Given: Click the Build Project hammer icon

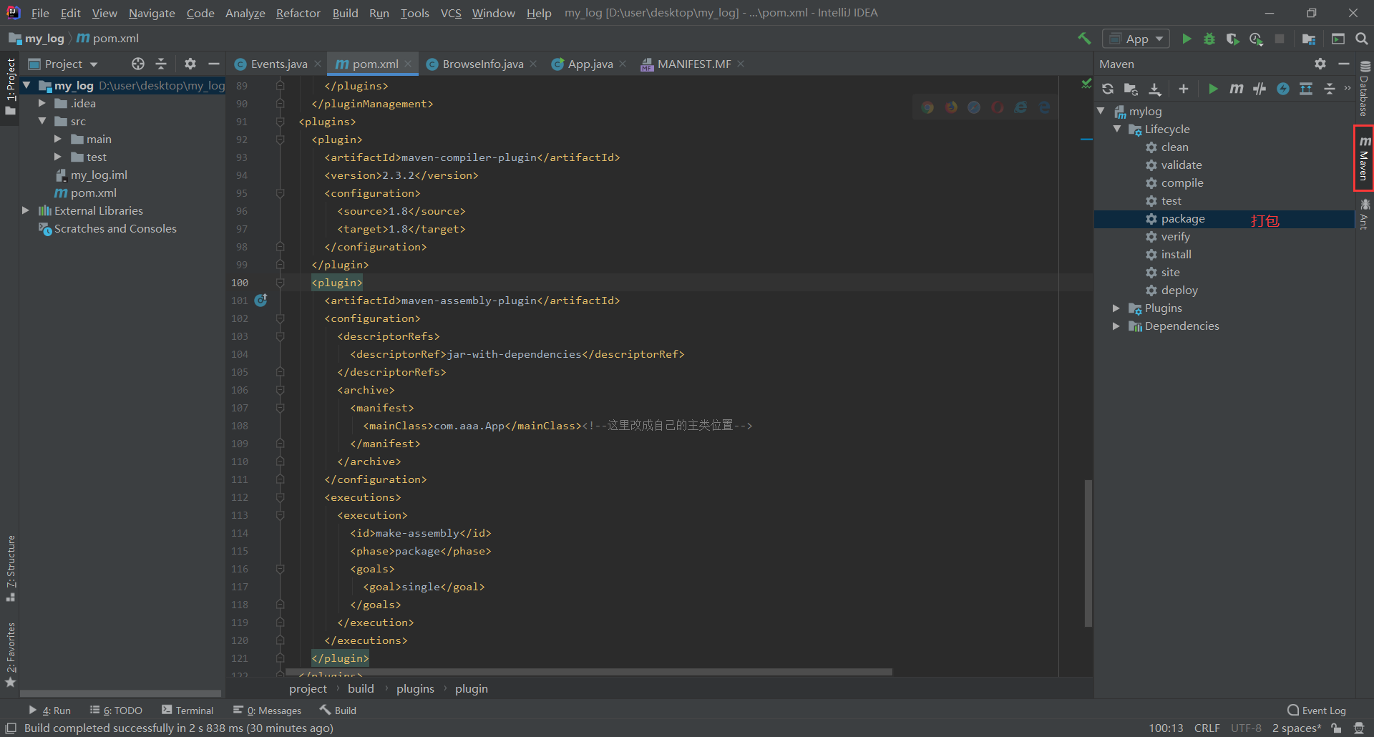Looking at the screenshot, I should coord(1084,39).
